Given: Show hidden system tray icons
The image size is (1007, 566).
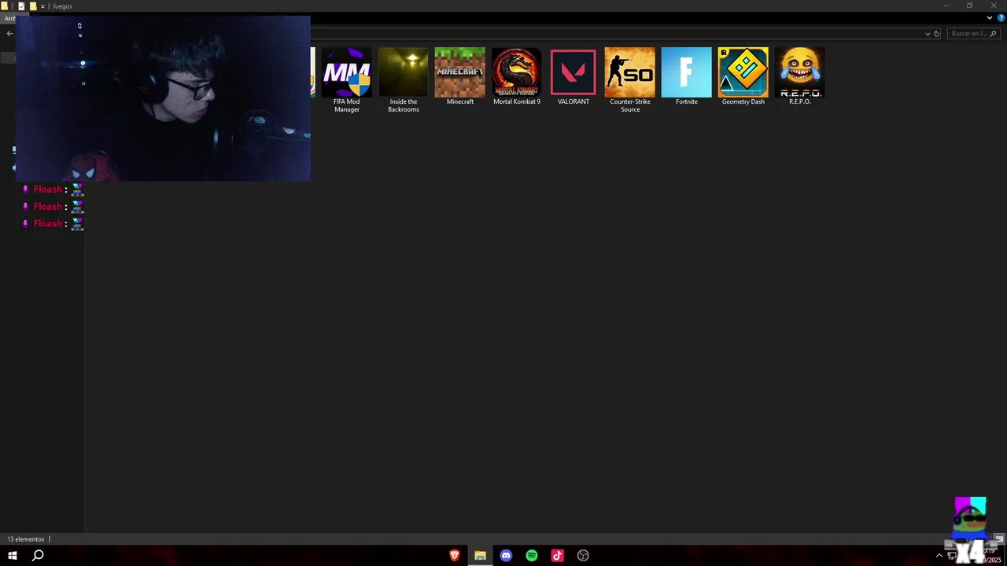Looking at the screenshot, I should (939, 556).
